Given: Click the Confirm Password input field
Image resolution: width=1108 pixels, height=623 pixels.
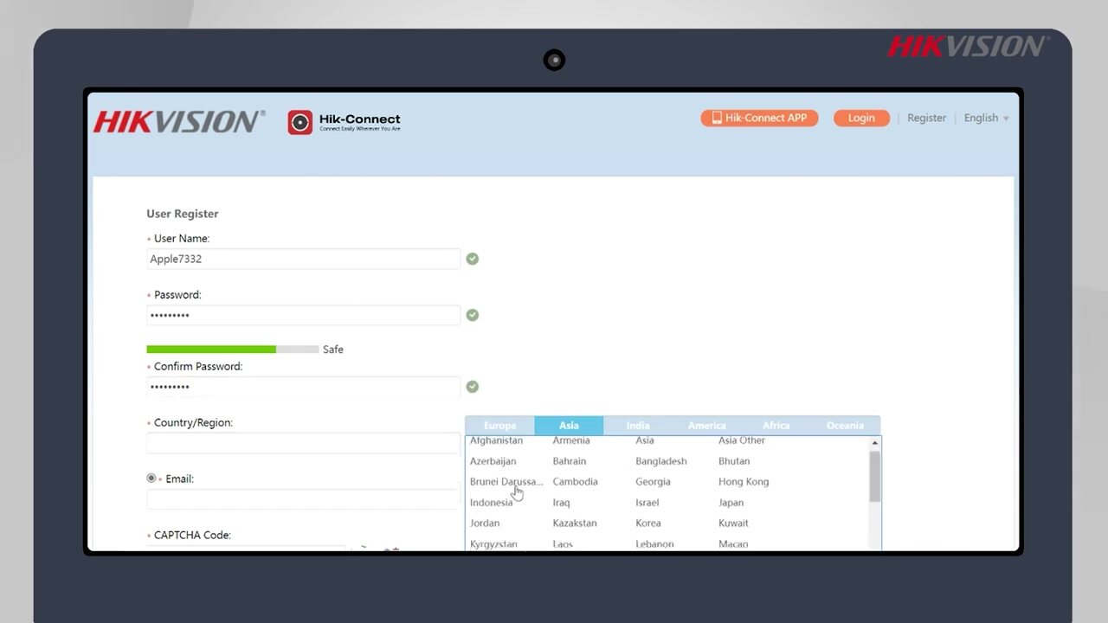Looking at the screenshot, I should pos(303,387).
